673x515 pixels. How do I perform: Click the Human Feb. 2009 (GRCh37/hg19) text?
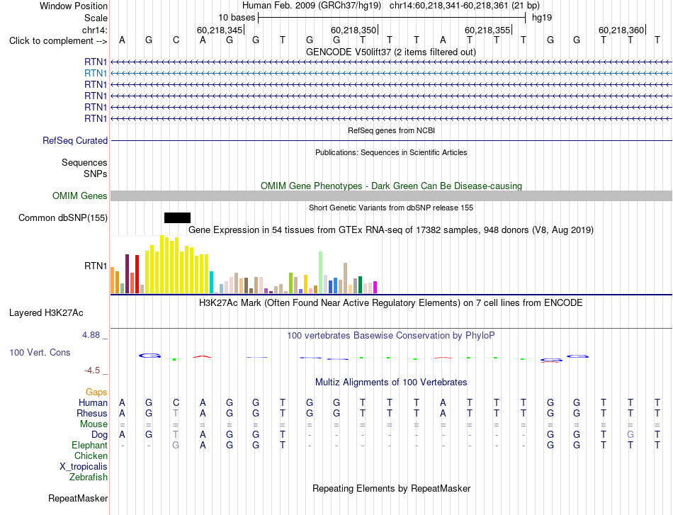coord(312,6)
